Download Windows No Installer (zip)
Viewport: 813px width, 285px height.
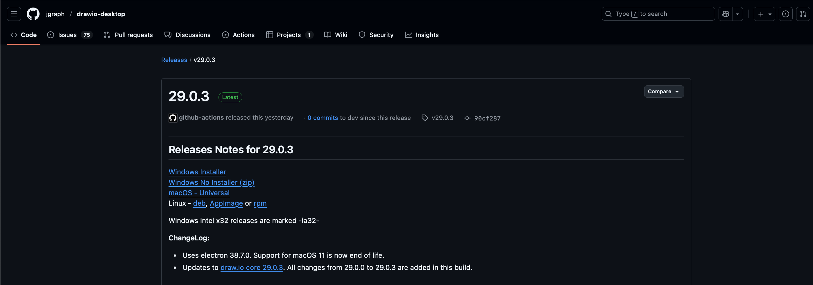211,182
